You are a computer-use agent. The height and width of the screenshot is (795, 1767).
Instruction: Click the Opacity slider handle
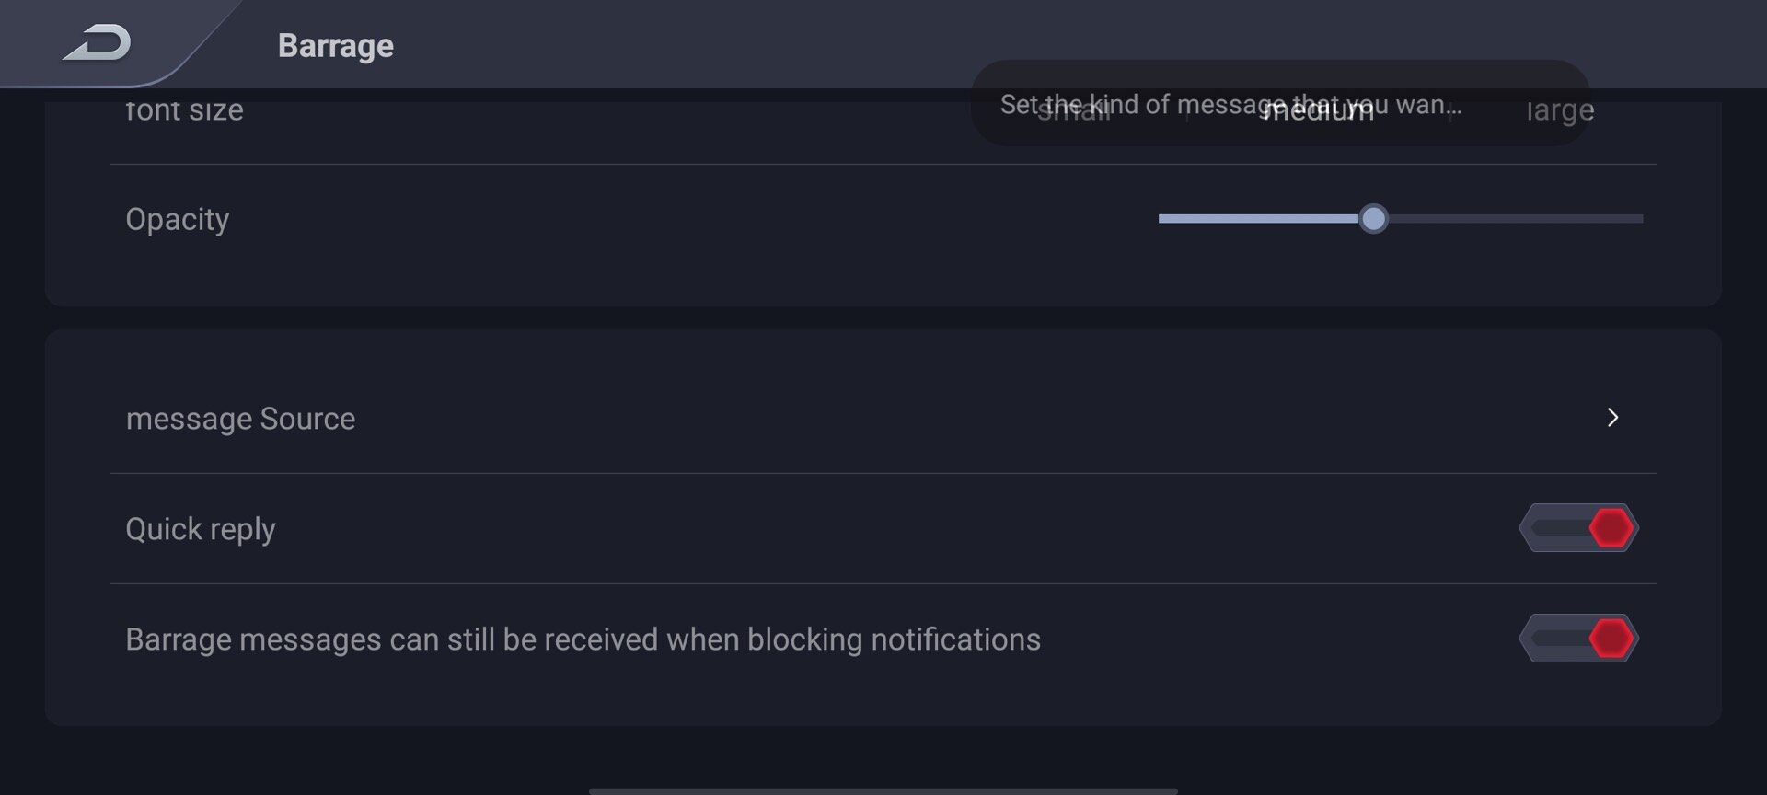(1373, 219)
